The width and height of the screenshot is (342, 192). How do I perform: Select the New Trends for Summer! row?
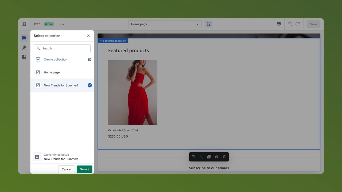62,85
